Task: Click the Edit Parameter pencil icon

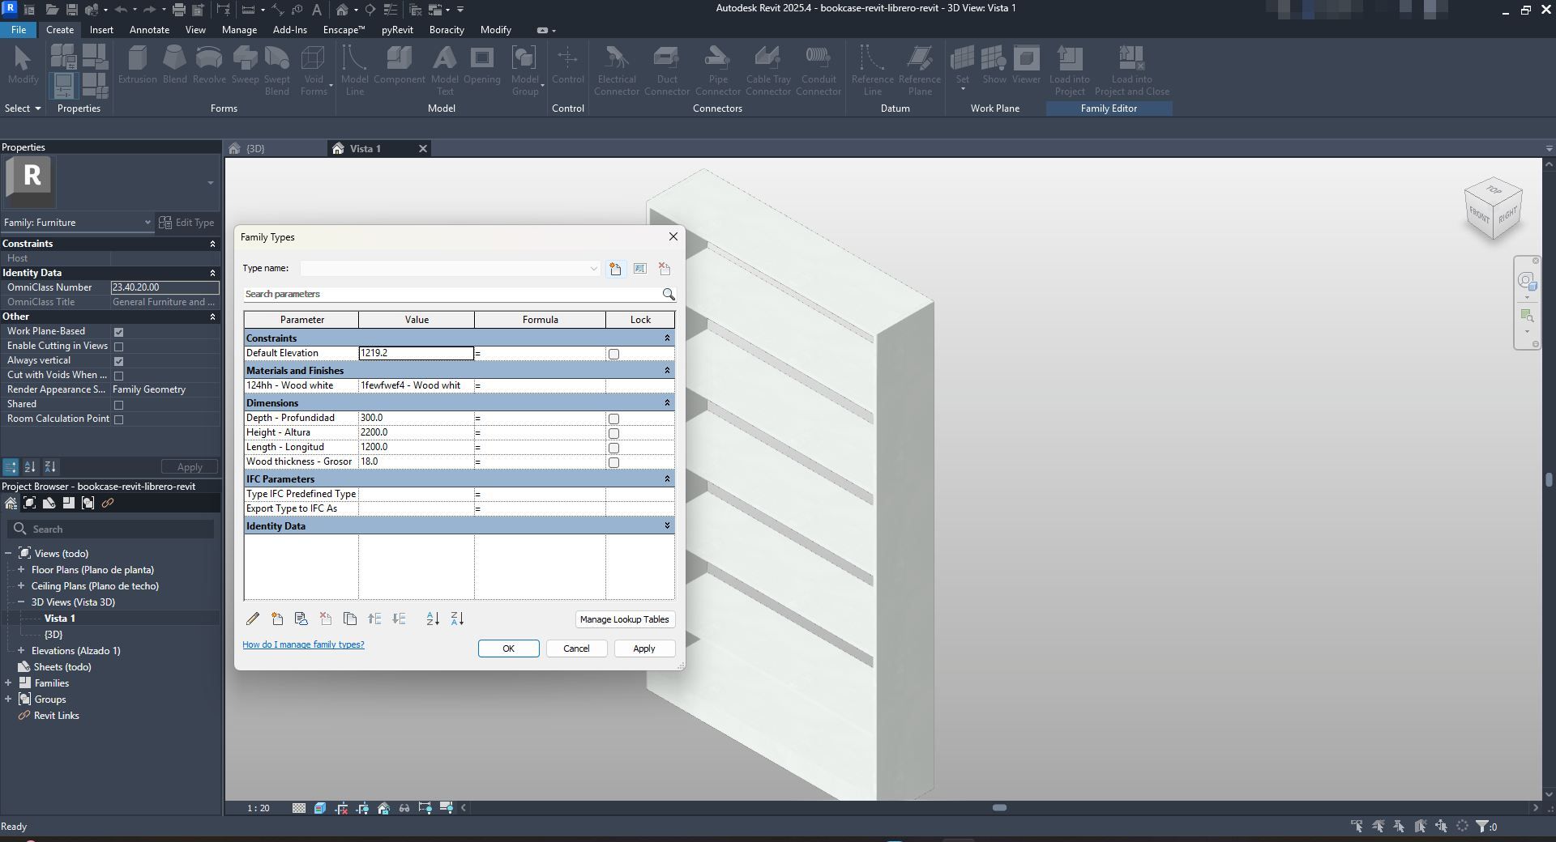Action: coord(253,619)
